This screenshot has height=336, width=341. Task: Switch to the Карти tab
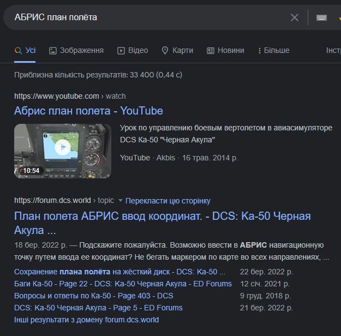(177, 50)
